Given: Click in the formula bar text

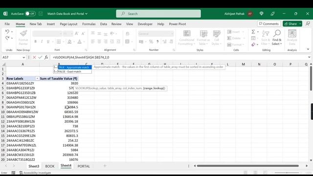Looking at the screenshot, I should tap(81, 57).
